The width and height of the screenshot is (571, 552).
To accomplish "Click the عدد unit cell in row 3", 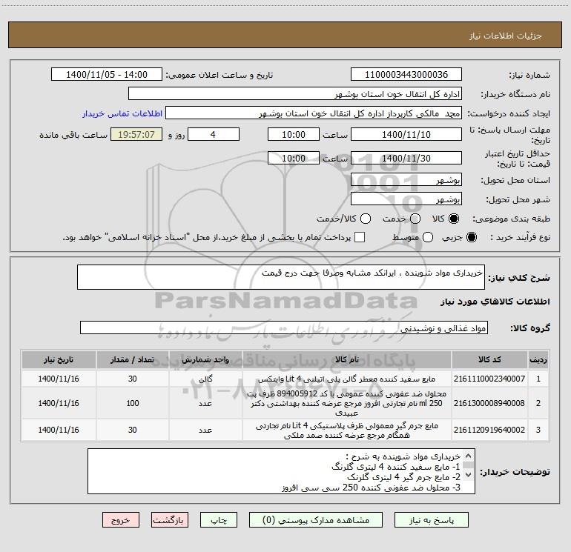I will coord(205,430).
